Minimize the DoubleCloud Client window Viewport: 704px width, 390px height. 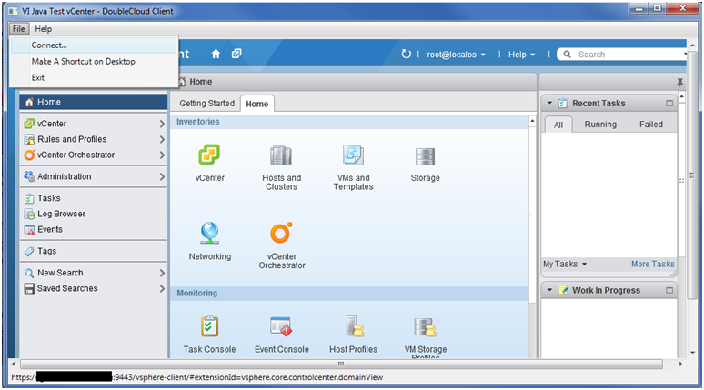click(639, 8)
